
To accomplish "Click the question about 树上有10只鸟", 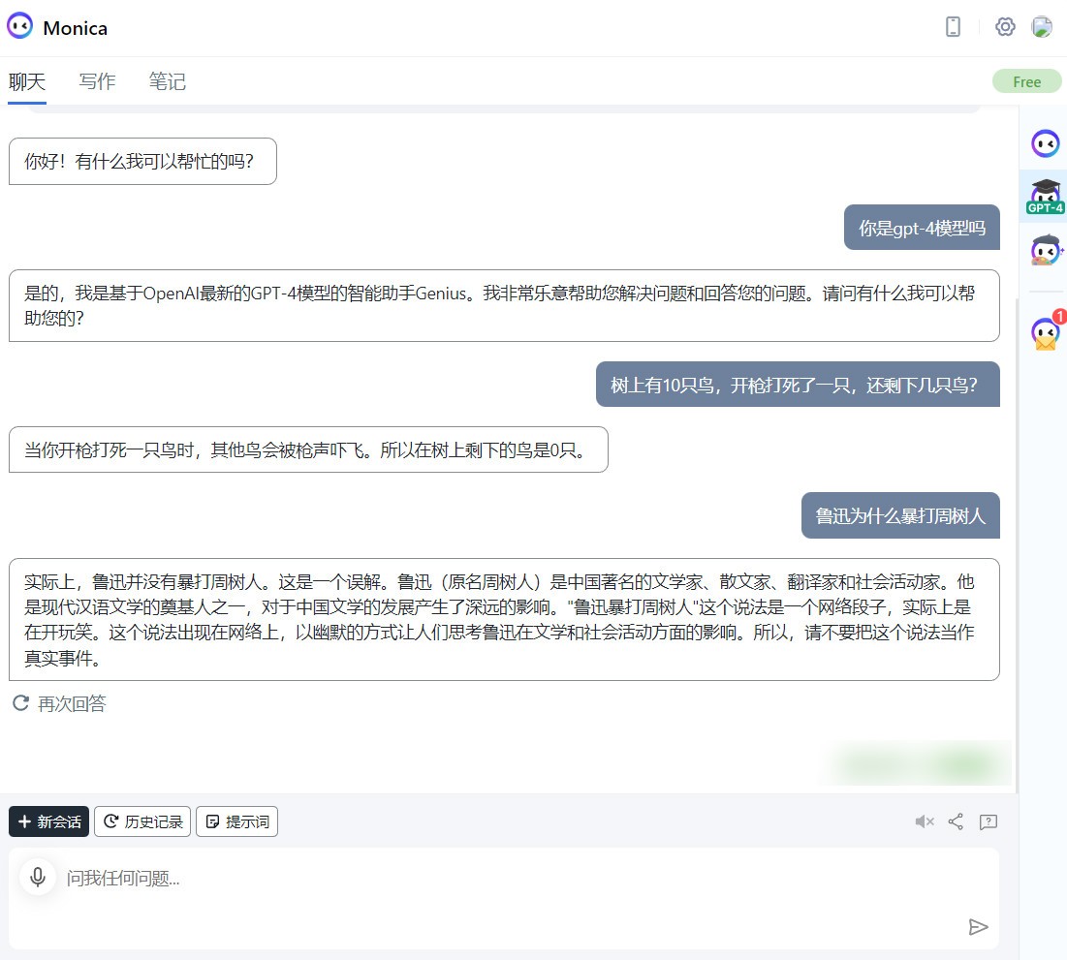I will pos(798,385).
